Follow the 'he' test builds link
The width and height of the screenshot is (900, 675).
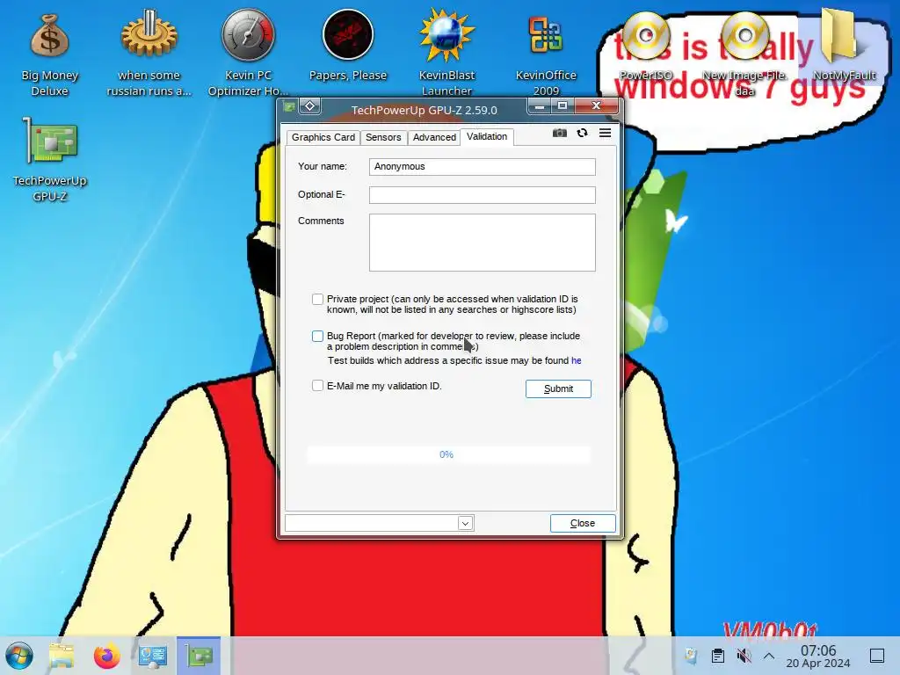(x=577, y=360)
